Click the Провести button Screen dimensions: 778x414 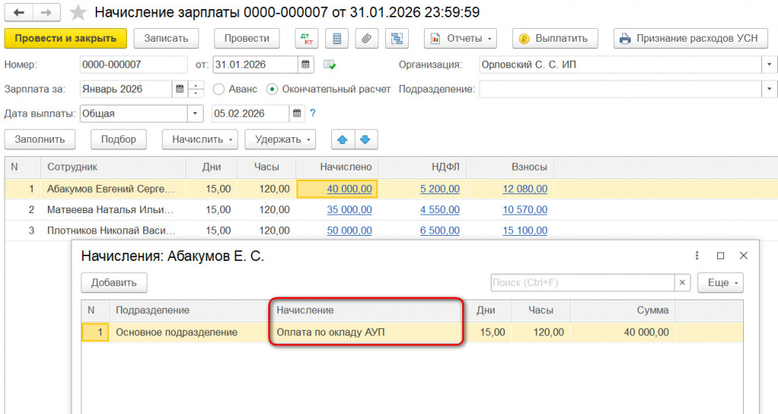[247, 39]
